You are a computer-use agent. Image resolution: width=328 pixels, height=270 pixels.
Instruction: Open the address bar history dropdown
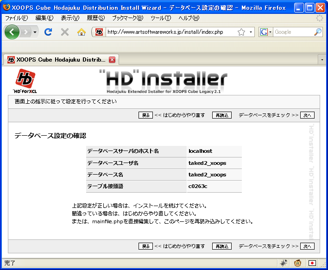coord(251,32)
